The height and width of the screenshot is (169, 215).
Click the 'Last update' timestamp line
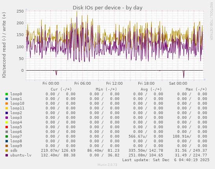tap(166, 160)
